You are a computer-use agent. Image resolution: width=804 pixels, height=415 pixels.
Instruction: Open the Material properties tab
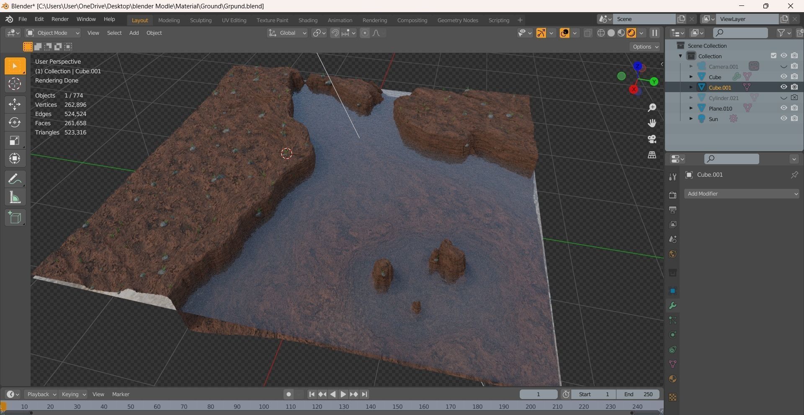coord(673,379)
